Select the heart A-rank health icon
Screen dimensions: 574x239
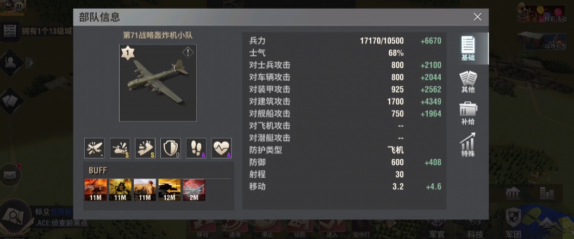coord(221,148)
